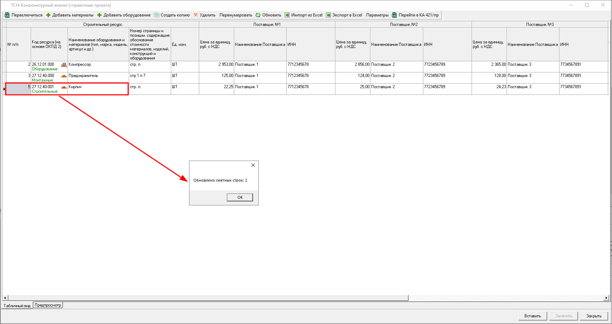
Task: Click the Создать копию icon
Action: point(157,15)
